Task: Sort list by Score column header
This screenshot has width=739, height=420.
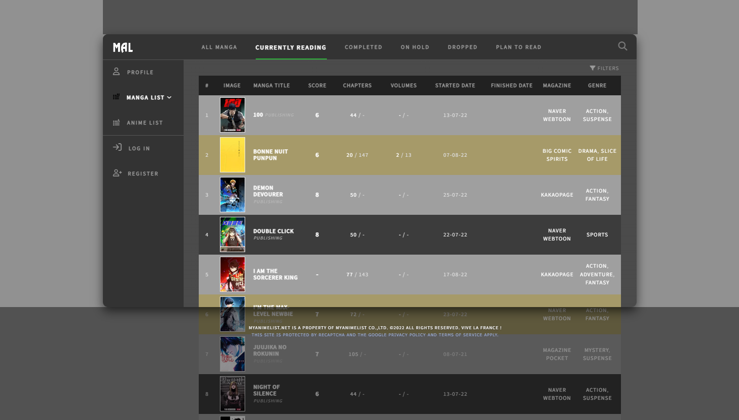Action: [317, 86]
